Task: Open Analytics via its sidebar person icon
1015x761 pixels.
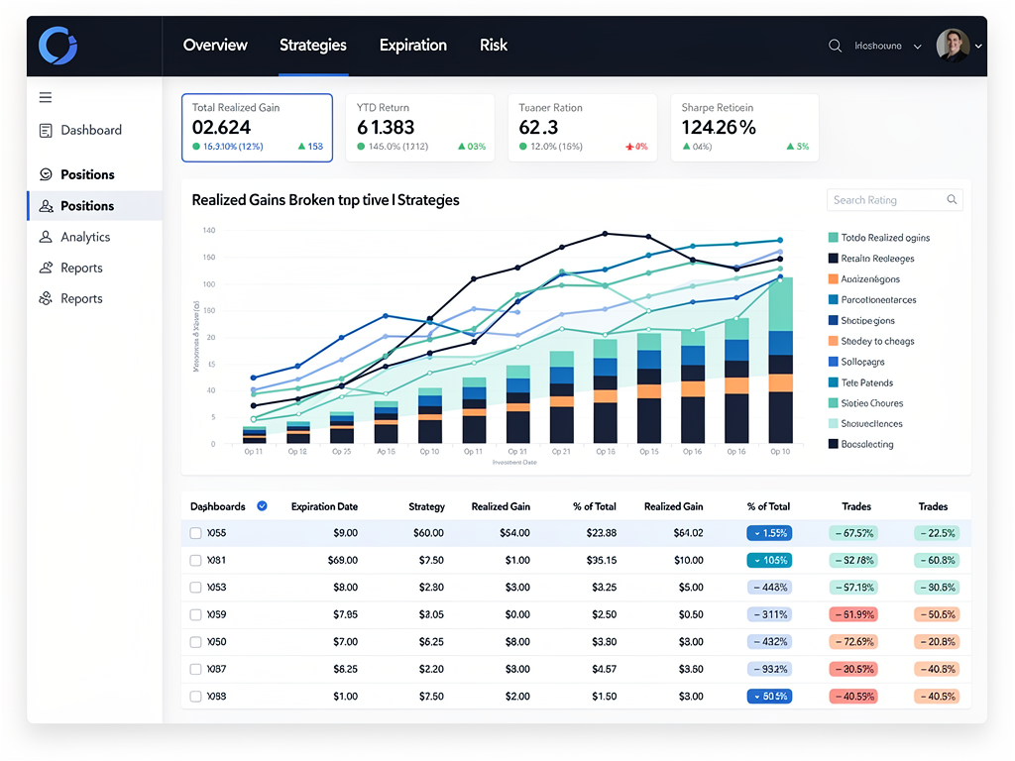Action: point(46,237)
